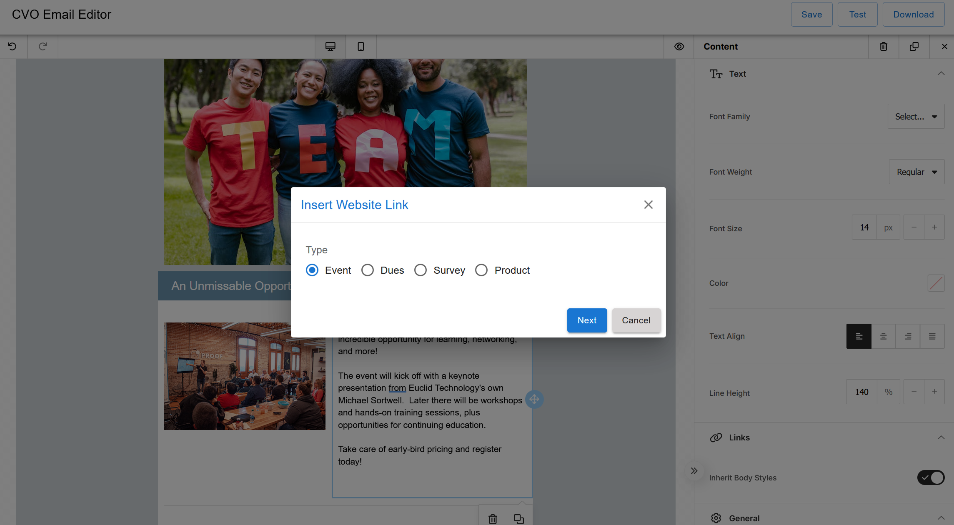This screenshot has width=954, height=525.
Task: Click the Font Size value field
Action: tap(864, 227)
